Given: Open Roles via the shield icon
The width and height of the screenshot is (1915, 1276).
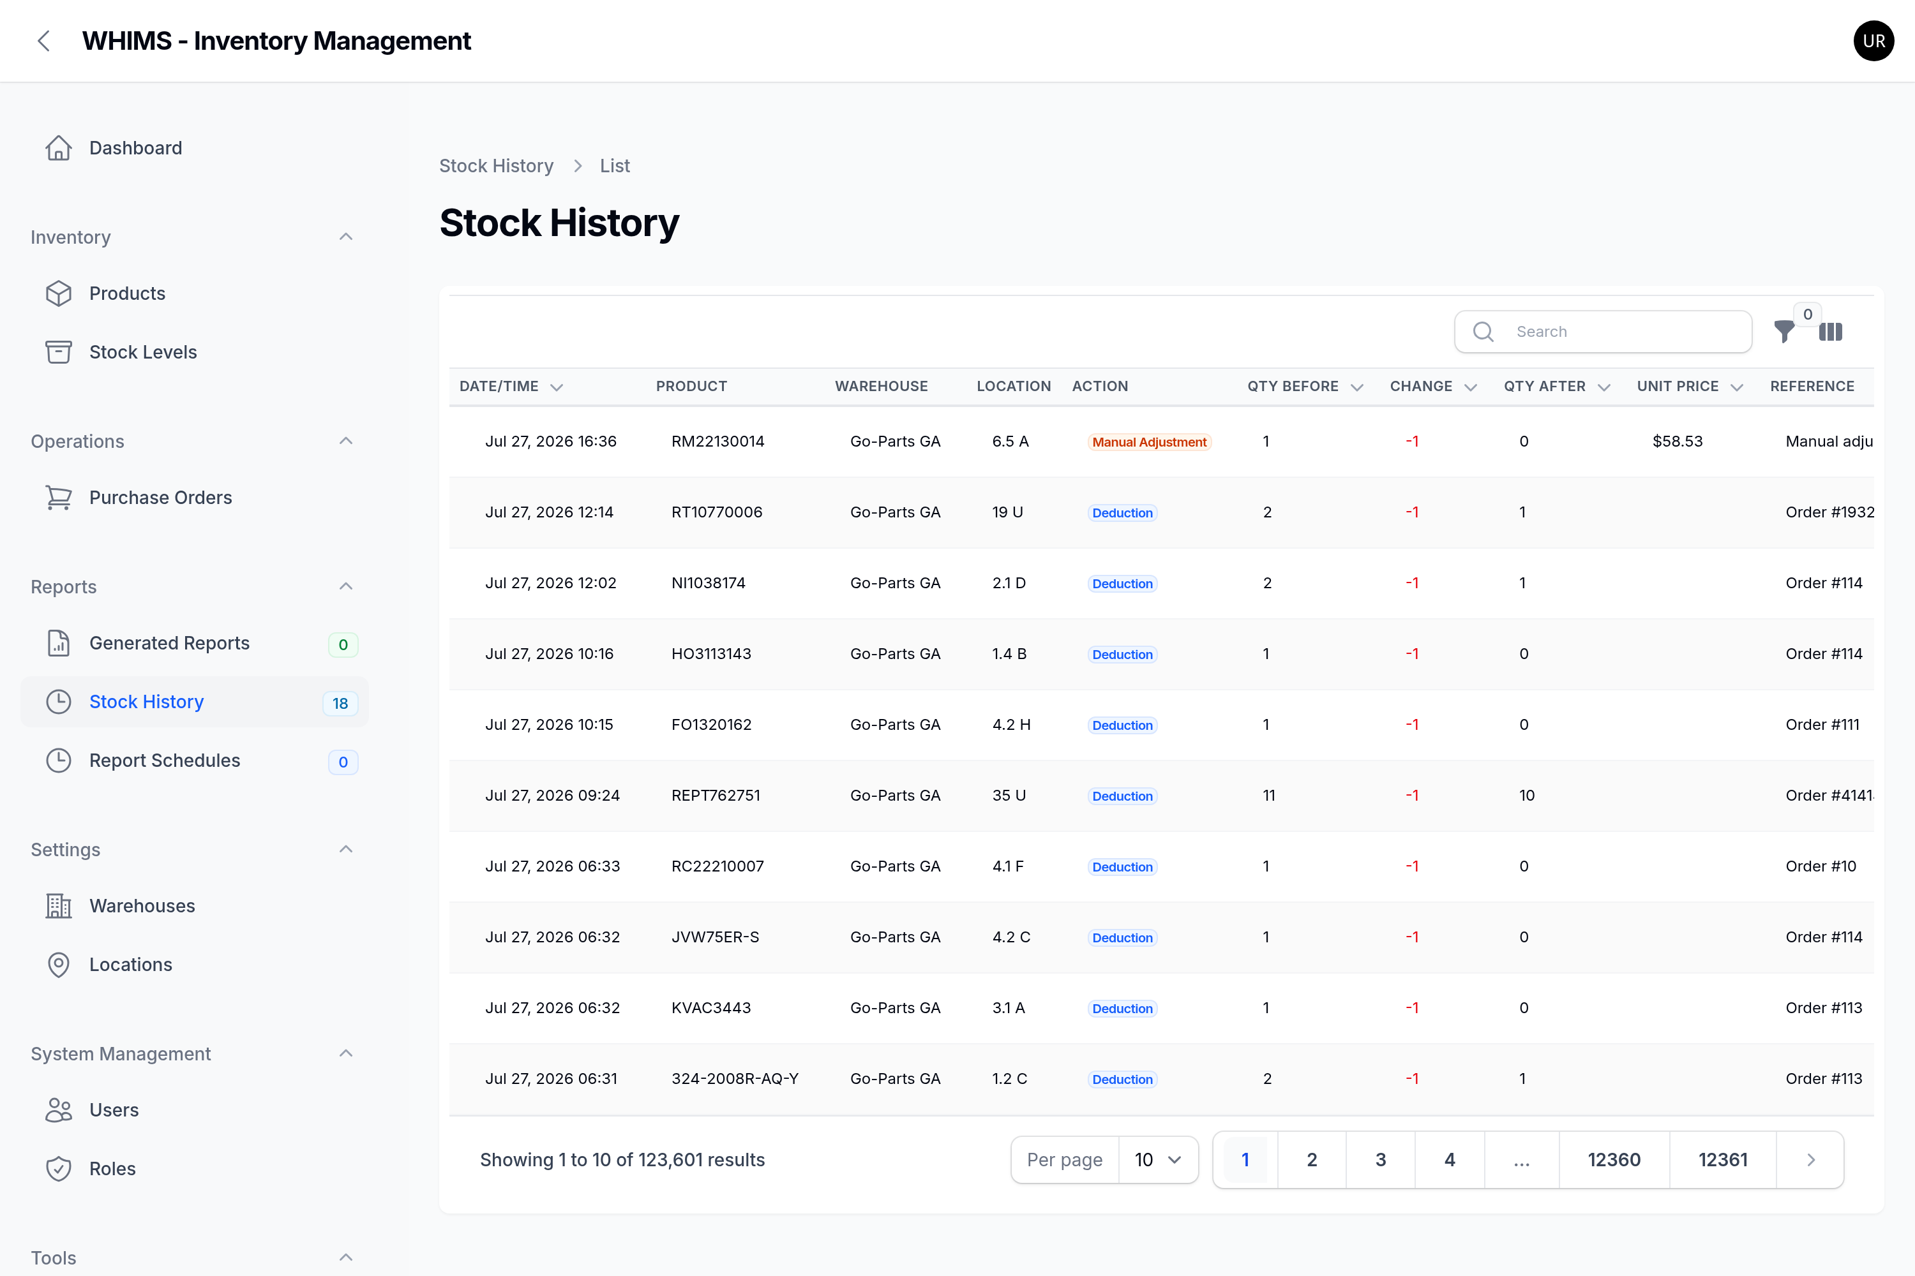Looking at the screenshot, I should [x=59, y=1169].
